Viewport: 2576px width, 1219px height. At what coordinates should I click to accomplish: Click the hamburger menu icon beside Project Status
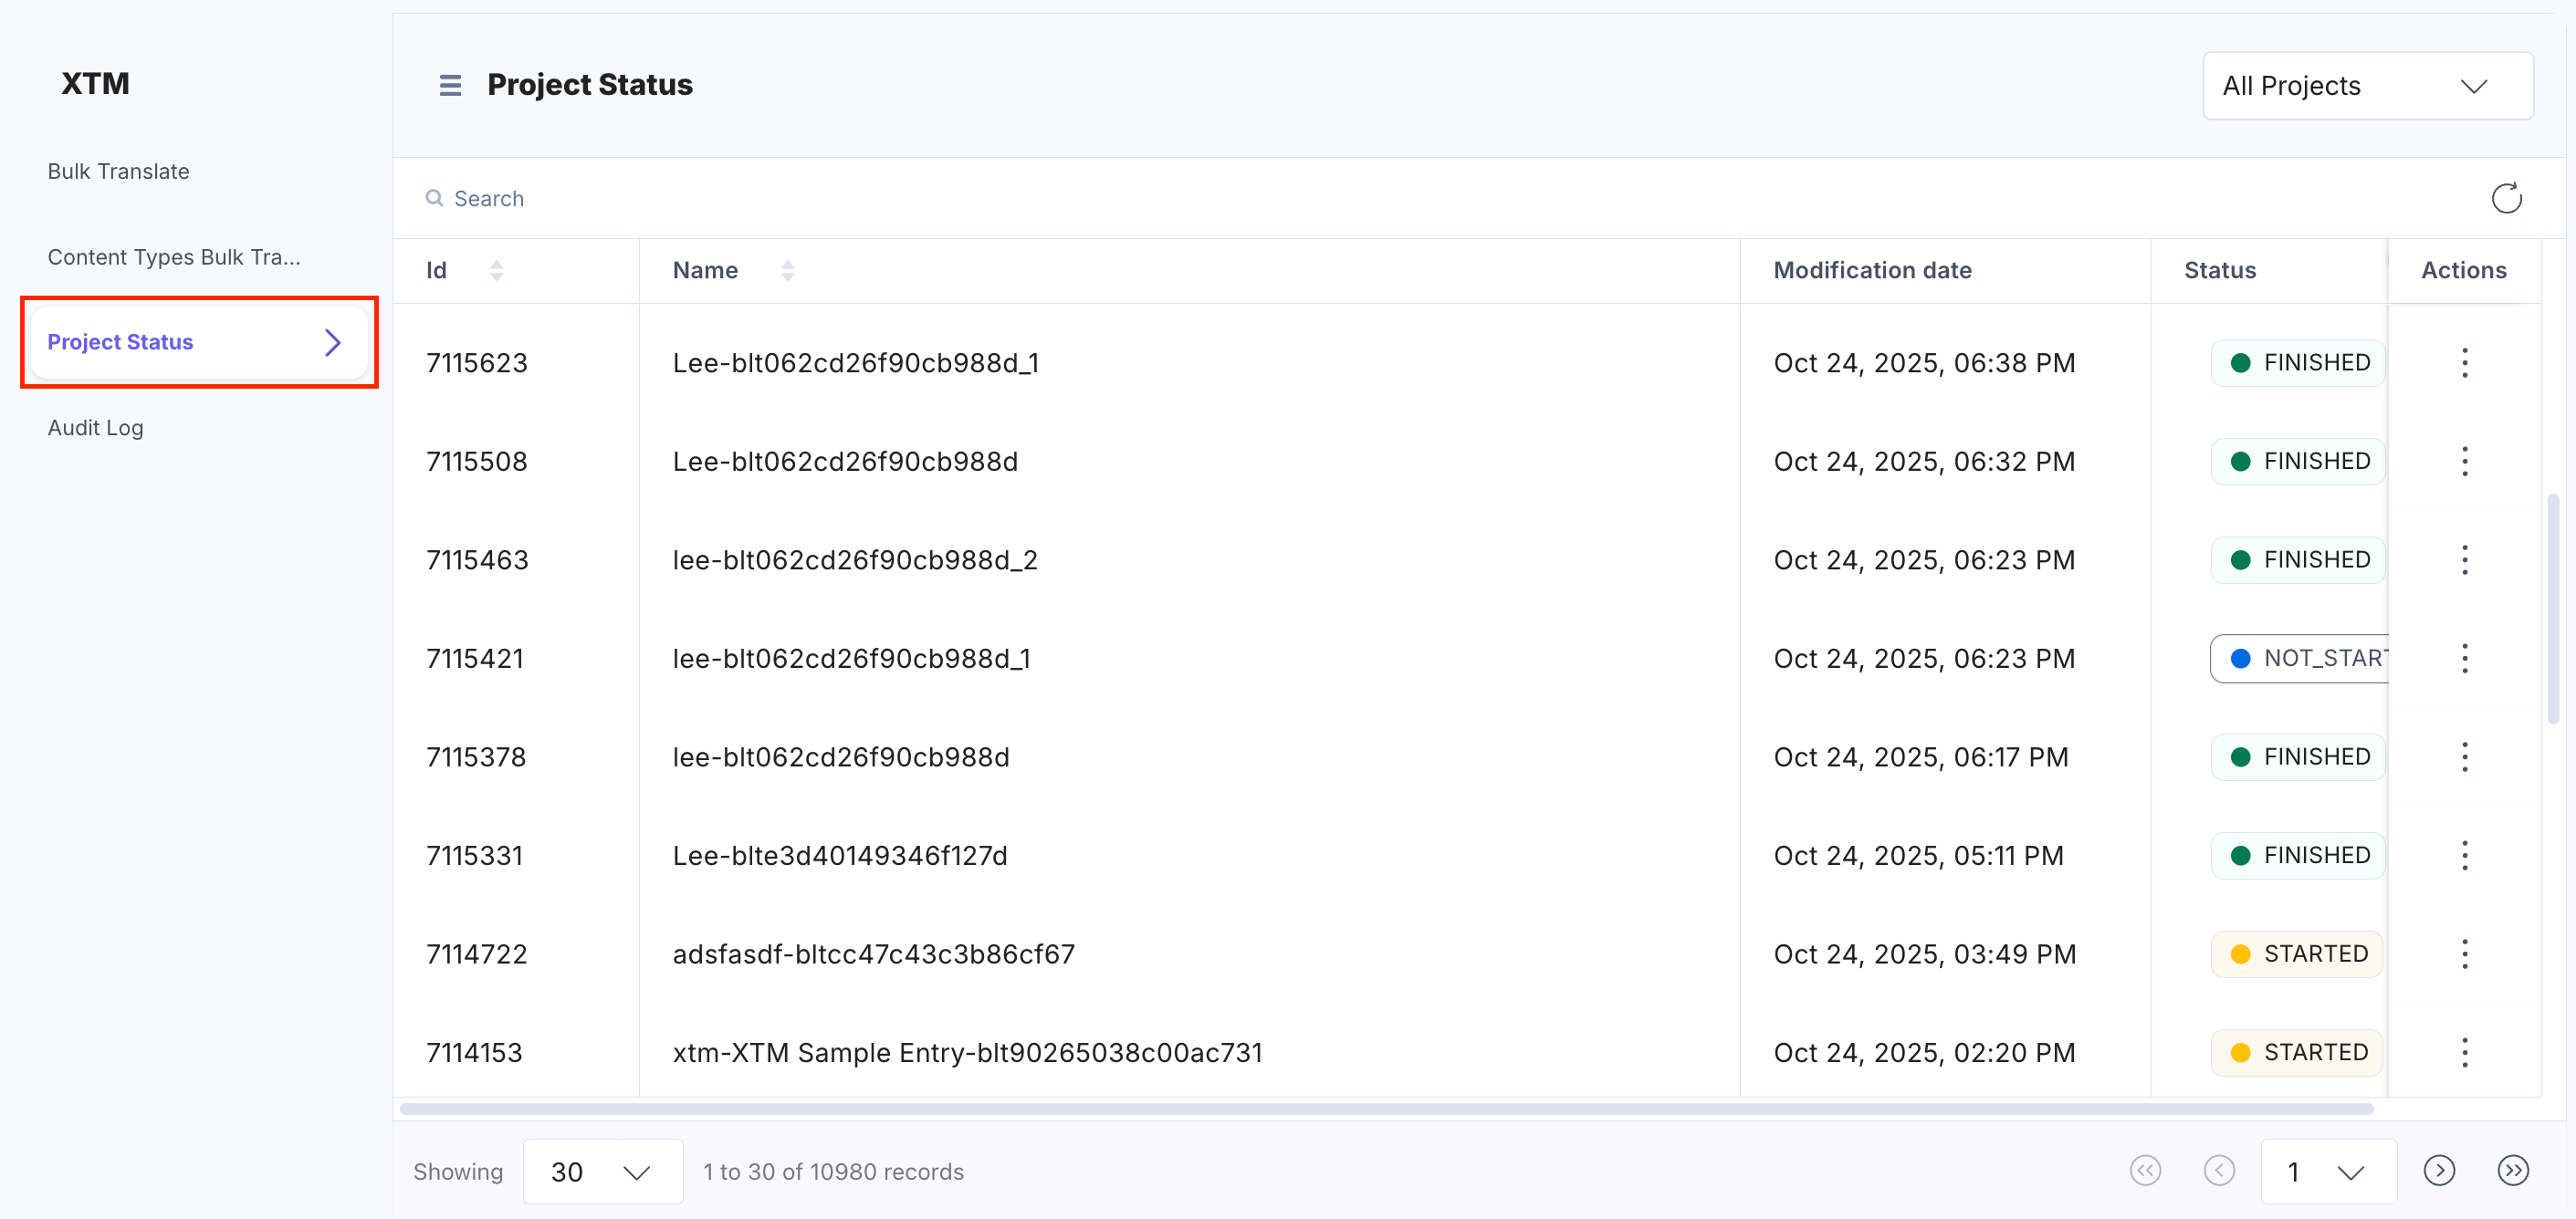point(450,86)
